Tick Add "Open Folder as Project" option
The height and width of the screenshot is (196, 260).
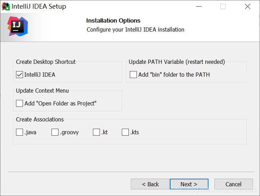(19, 103)
